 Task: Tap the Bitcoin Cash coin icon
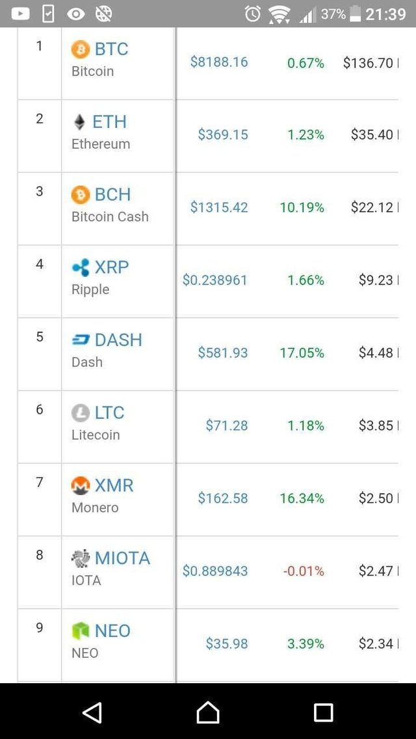(x=80, y=194)
